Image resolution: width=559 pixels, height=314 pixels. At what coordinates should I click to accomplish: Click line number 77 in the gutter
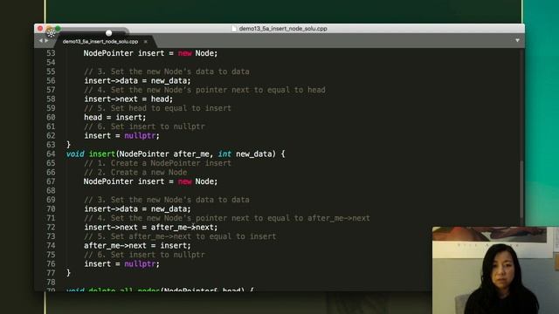51,273
